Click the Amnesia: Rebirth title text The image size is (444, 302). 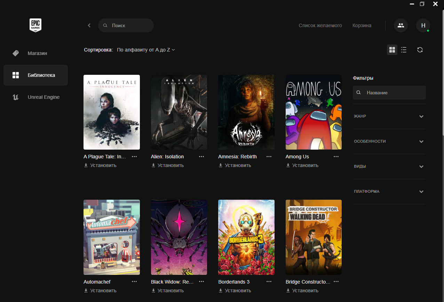click(x=237, y=157)
